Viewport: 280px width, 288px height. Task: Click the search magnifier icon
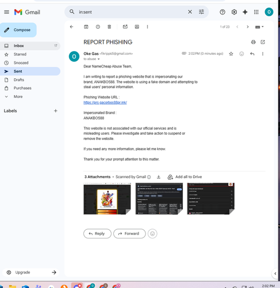coord(72,12)
